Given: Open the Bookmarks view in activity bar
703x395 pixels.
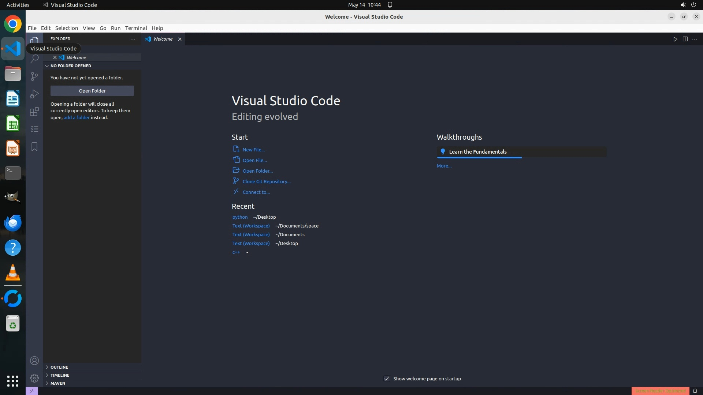Looking at the screenshot, I should 34,147.
